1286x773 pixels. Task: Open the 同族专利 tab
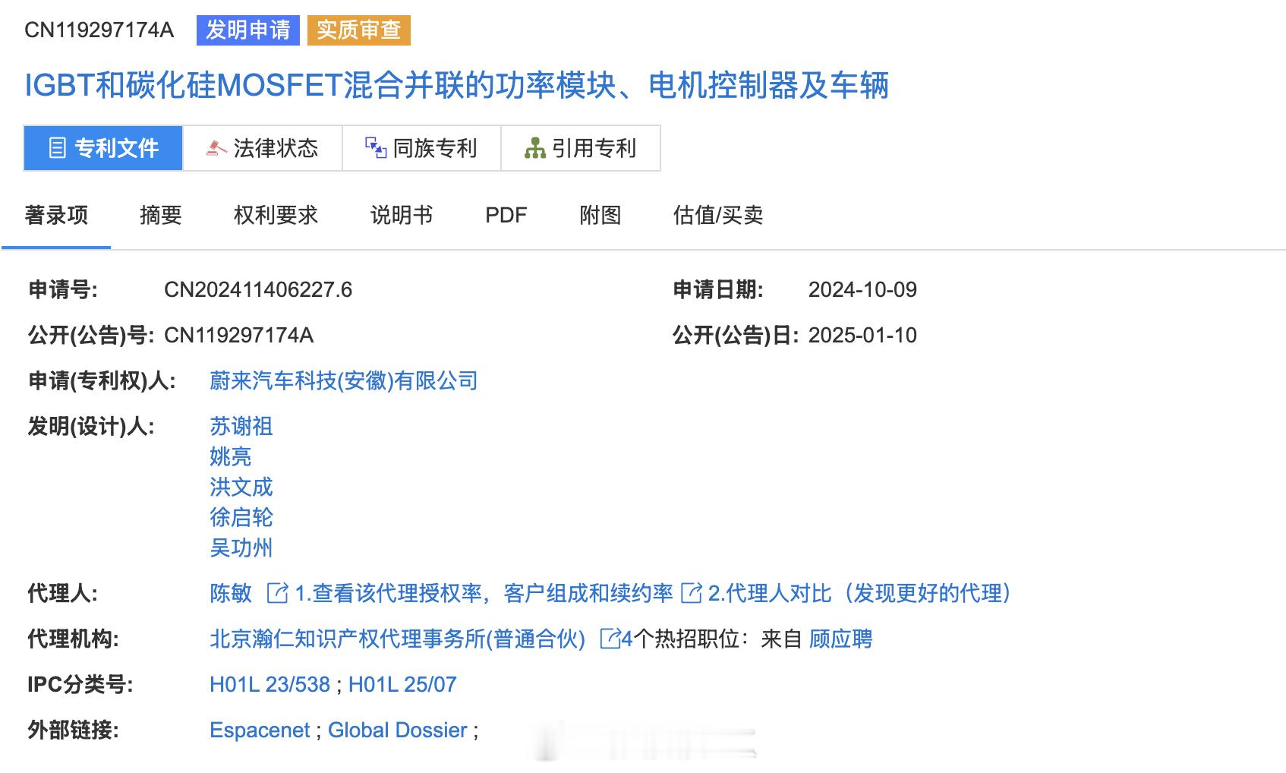tap(421, 148)
